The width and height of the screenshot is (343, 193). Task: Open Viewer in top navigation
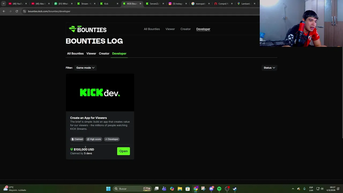pyautogui.click(x=170, y=29)
